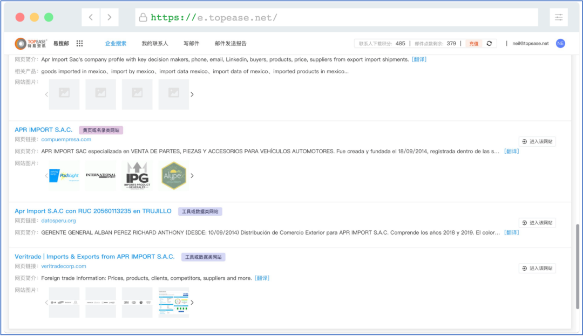Click 进入该网站 for datosperu.org
Image resolution: width=583 pixels, height=336 pixels.
[x=537, y=223]
